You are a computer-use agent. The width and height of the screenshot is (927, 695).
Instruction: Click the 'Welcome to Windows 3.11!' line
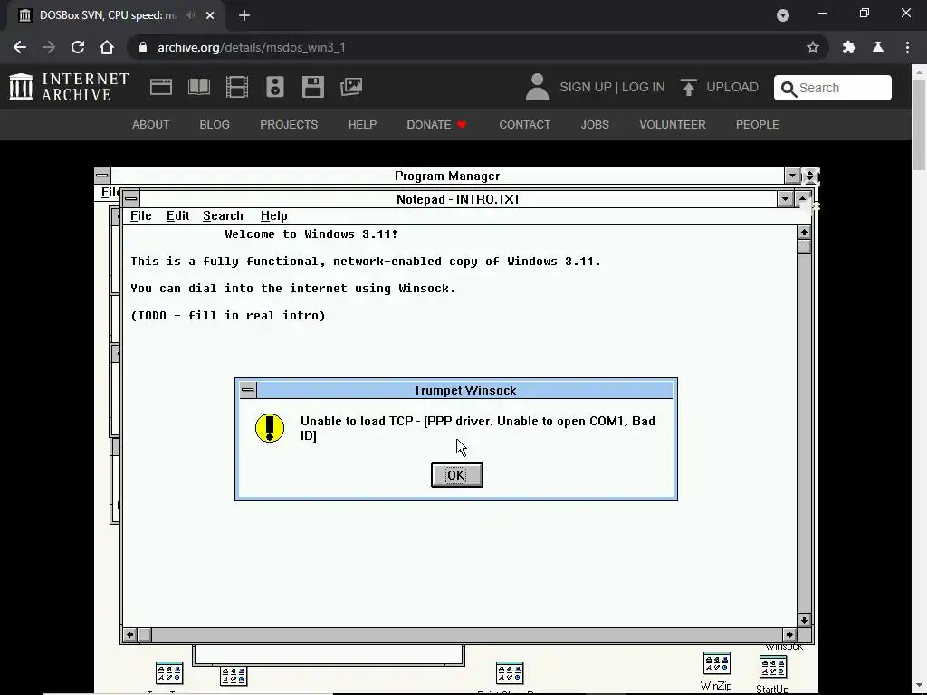click(311, 234)
